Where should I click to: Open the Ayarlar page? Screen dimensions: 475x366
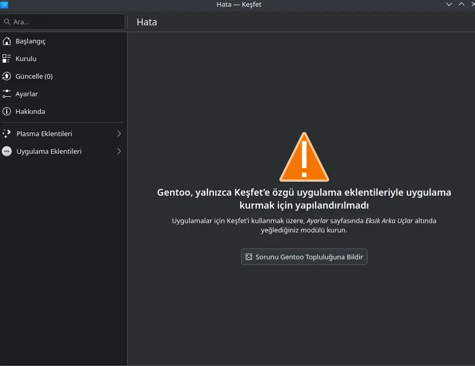(x=63, y=94)
